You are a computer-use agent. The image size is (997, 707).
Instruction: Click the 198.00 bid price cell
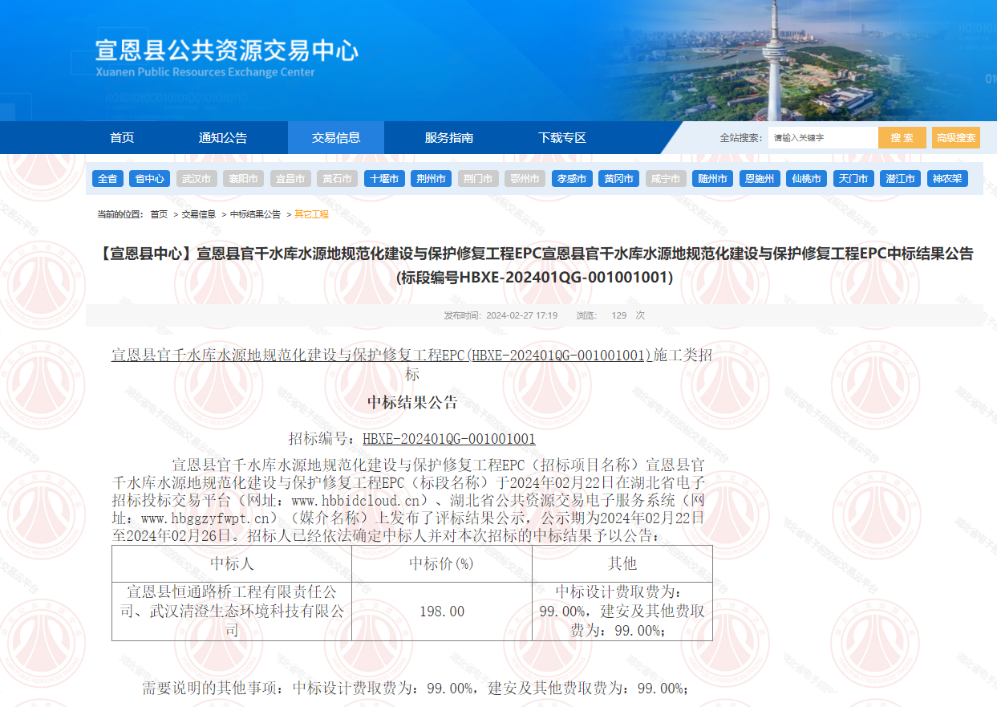[x=442, y=612]
